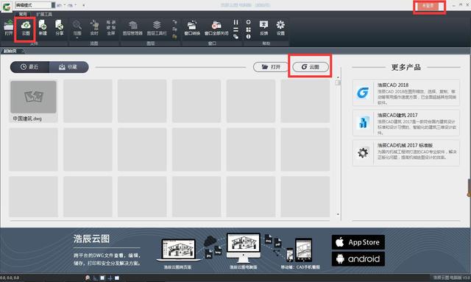Click the file list scrollbar down arrow
Image resolution: width=471 pixels, height=282 pixels.
tap(338, 214)
